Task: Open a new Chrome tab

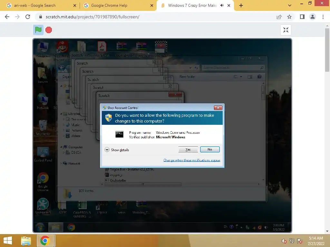Action: (x=241, y=5)
